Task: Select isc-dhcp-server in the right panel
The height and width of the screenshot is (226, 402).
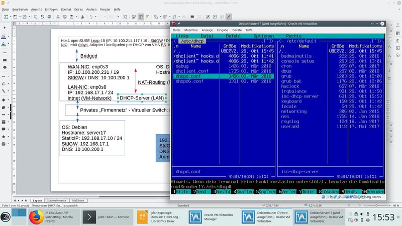Action: point(299,96)
